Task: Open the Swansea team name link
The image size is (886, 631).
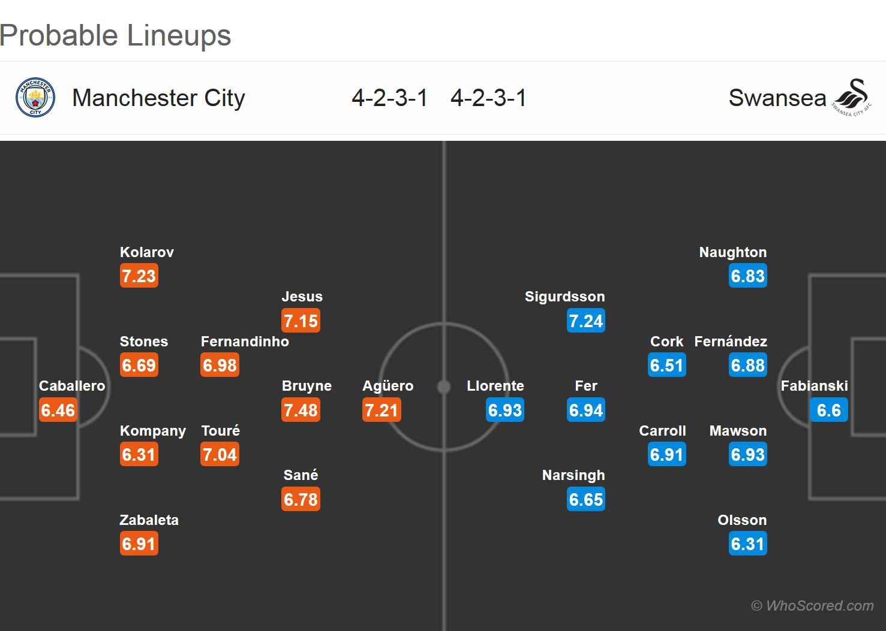Action: [777, 98]
